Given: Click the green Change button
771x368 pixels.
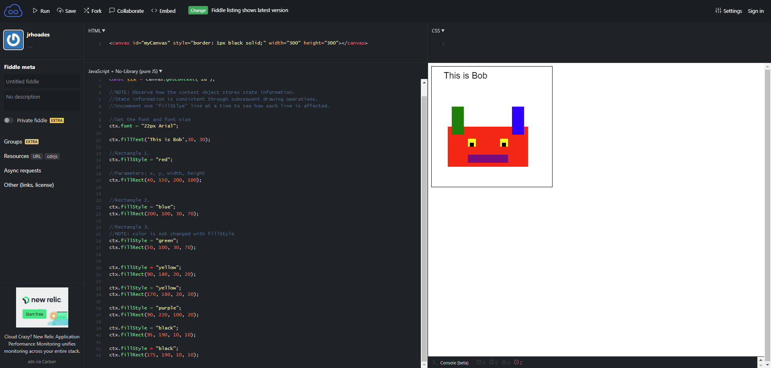Looking at the screenshot, I should (198, 10).
